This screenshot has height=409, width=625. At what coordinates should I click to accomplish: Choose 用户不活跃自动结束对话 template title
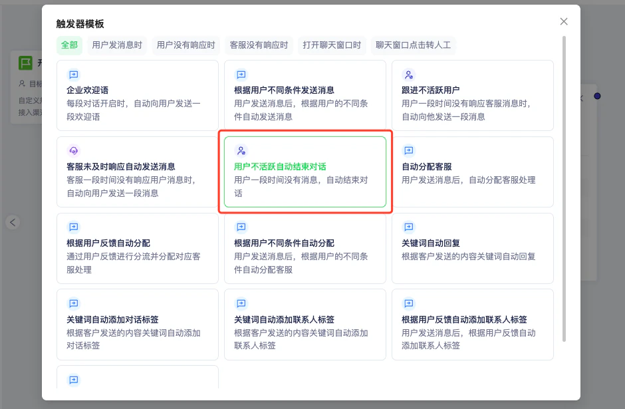point(280,167)
